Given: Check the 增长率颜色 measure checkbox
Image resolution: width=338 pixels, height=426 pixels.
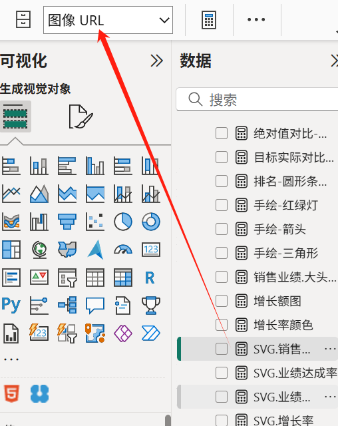Looking at the screenshot, I should tap(222, 325).
